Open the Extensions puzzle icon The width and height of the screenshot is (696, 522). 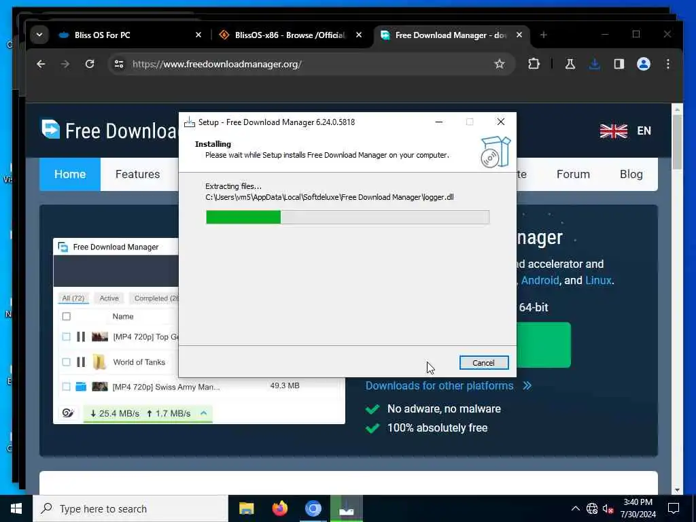click(534, 65)
